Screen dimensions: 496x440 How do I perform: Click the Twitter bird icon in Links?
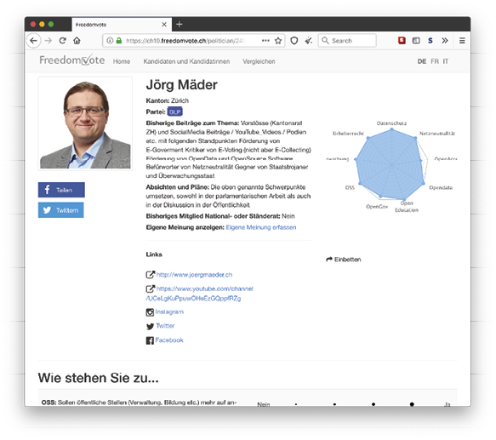pos(151,326)
